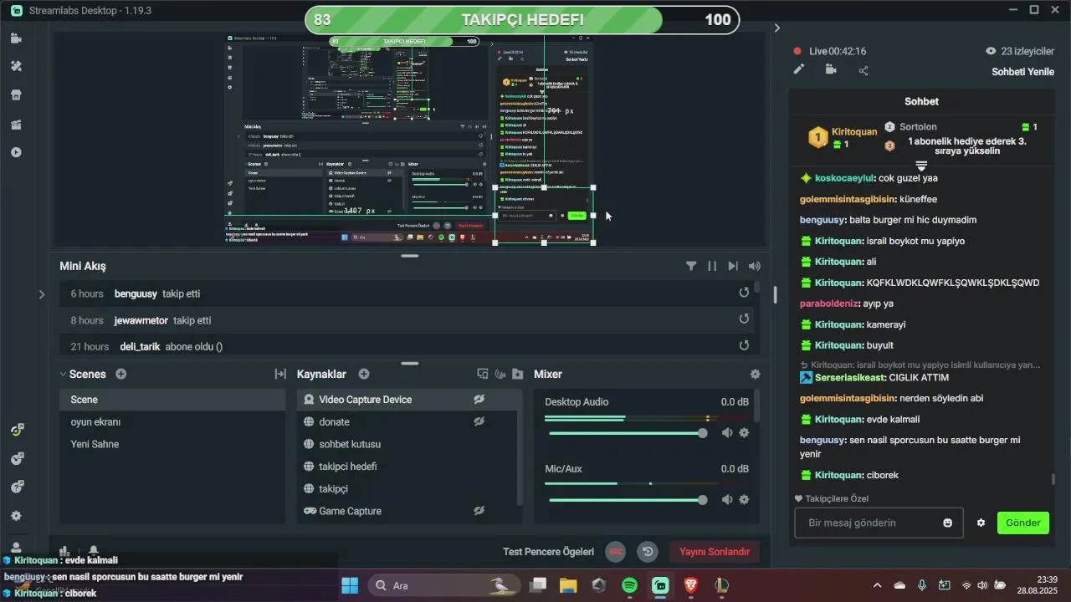End the stream with Yayını Sonlandır
The width and height of the screenshot is (1071, 602).
click(715, 552)
